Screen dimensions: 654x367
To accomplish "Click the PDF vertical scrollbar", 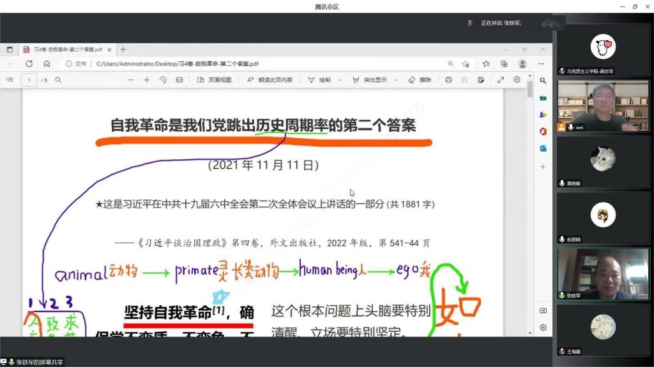I will tap(529, 191).
